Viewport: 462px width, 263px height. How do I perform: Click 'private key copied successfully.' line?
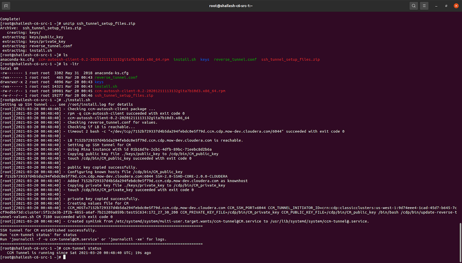70,199
